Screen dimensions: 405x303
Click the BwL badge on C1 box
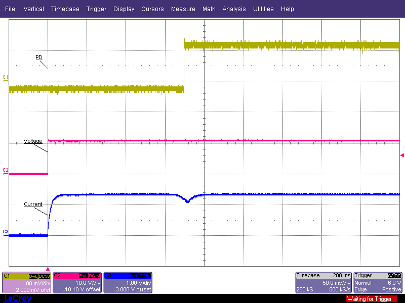[33, 276]
